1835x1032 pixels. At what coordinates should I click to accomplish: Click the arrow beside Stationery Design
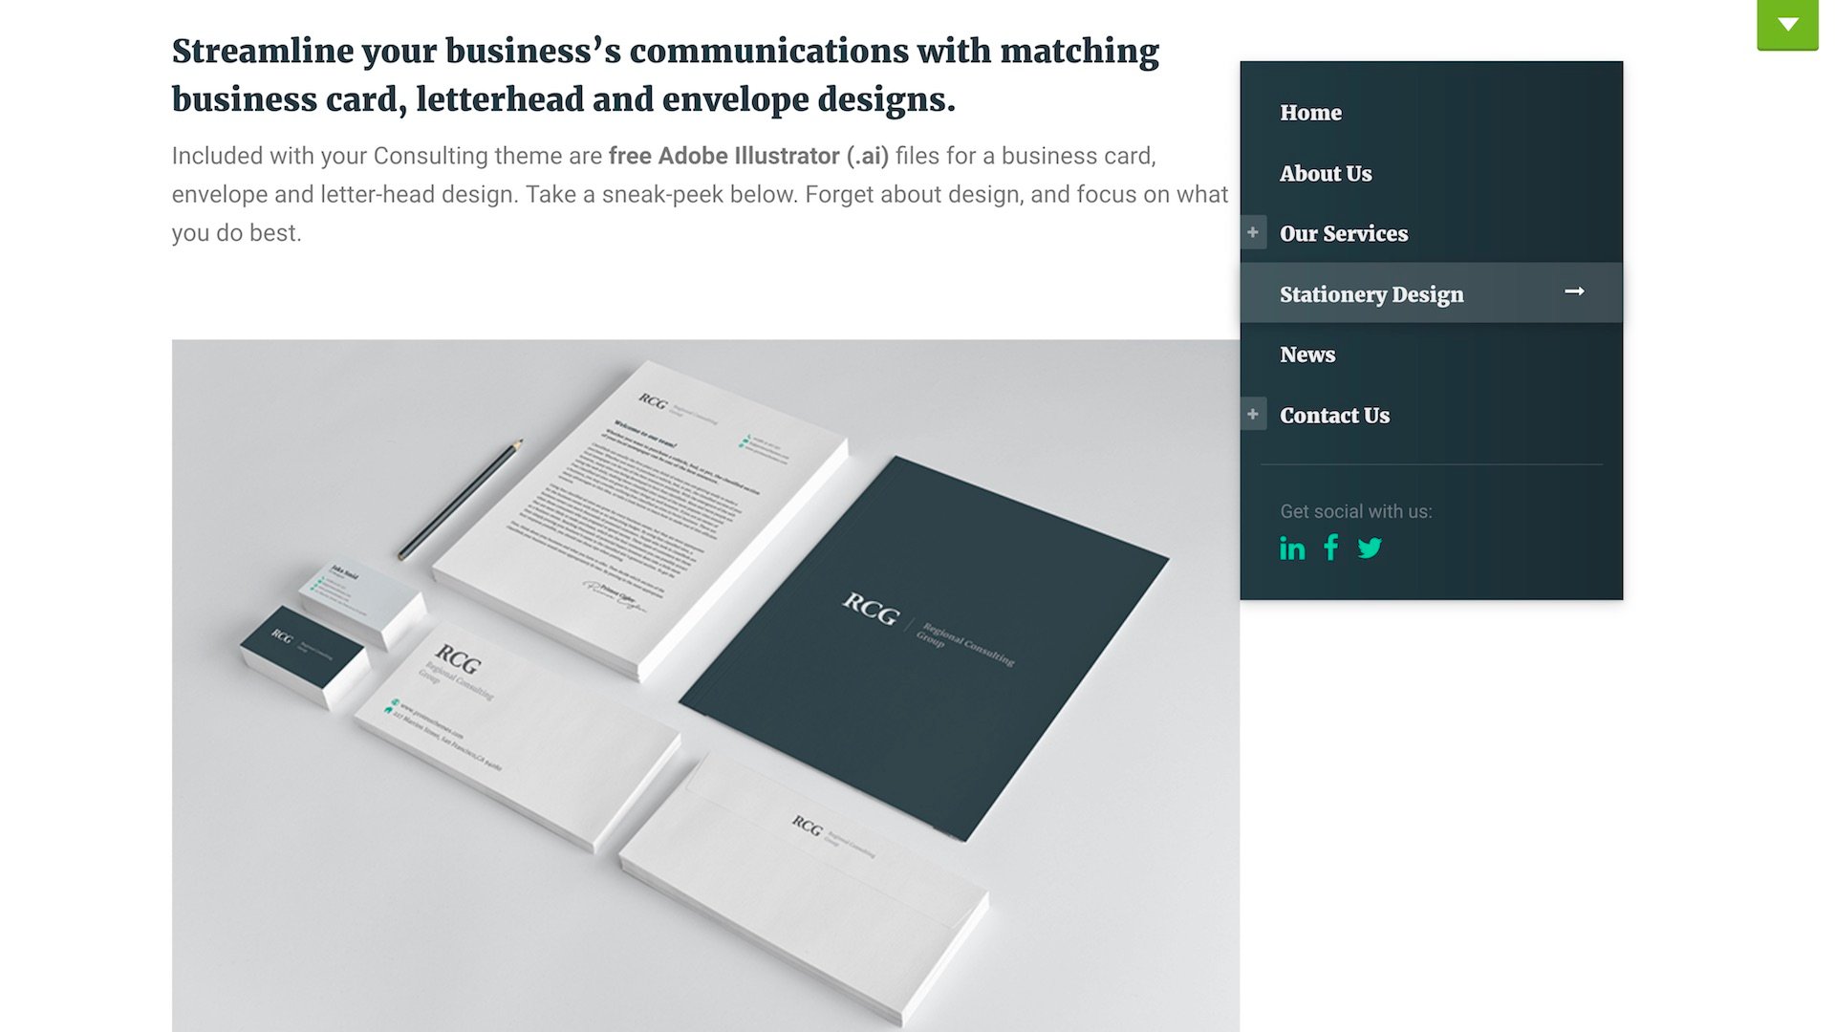point(1574,291)
